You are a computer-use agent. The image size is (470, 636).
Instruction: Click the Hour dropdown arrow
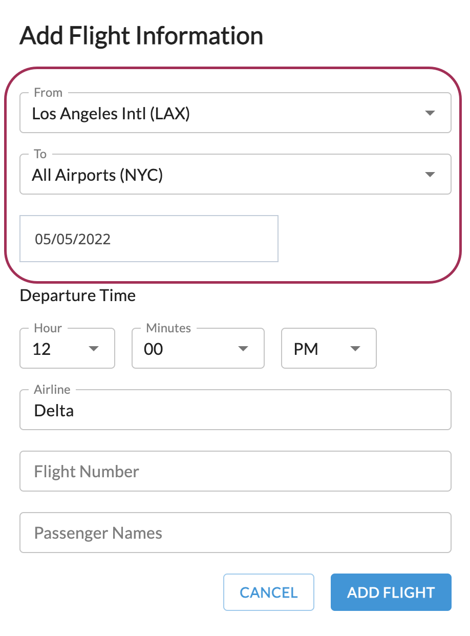pyautogui.click(x=93, y=349)
